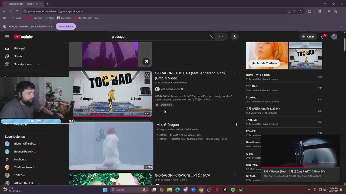
Task: Open Chrome extensions puzzle icon
Action: click(x=310, y=11)
